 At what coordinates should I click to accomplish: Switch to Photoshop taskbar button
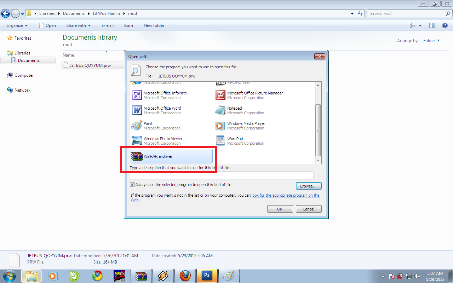tap(207, 276)
